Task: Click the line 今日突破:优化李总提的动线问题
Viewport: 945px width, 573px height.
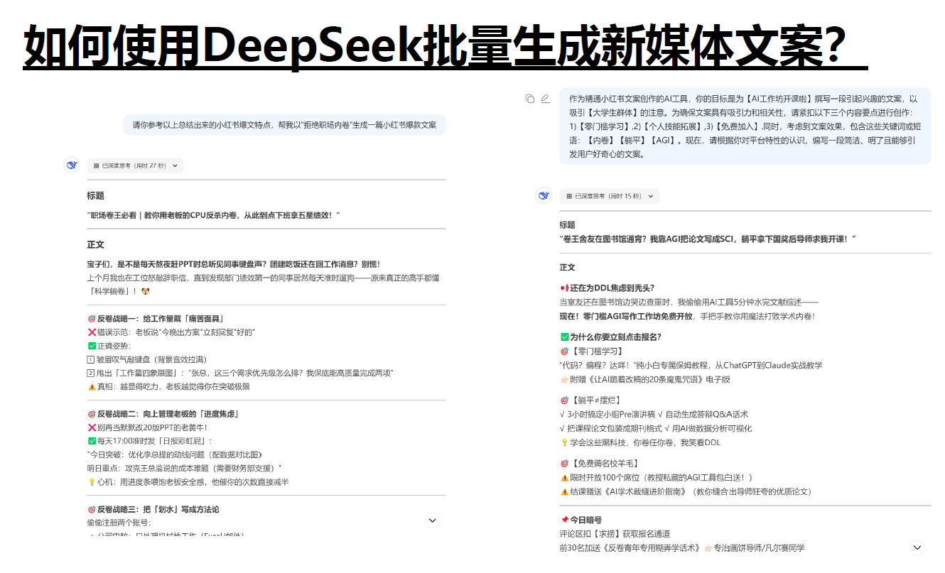Action: click(175, 454)
